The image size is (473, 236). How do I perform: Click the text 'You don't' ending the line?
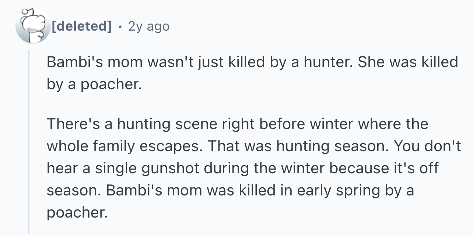coord(427,146)
